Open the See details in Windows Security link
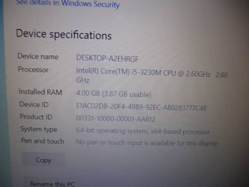This screenshot has height=187, width=249. pos(67,4)
